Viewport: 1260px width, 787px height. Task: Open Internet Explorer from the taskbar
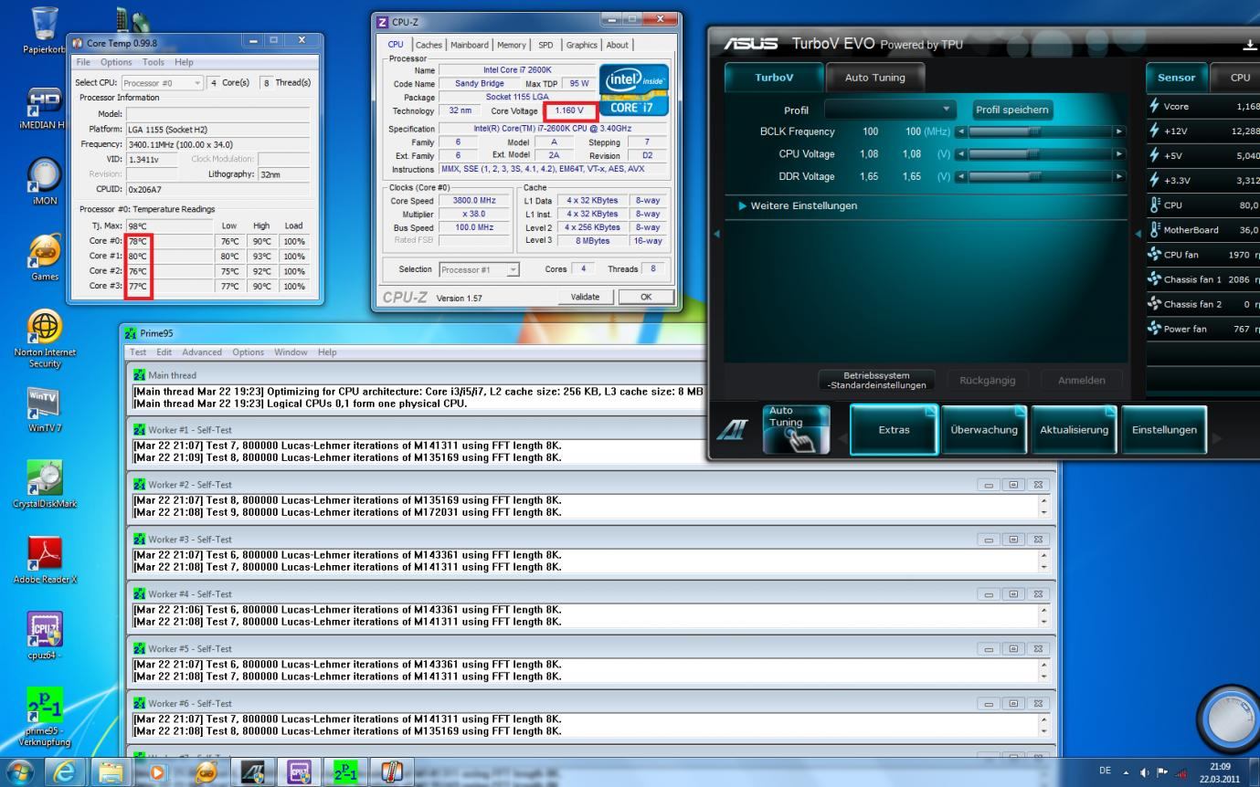click(64, 771)
